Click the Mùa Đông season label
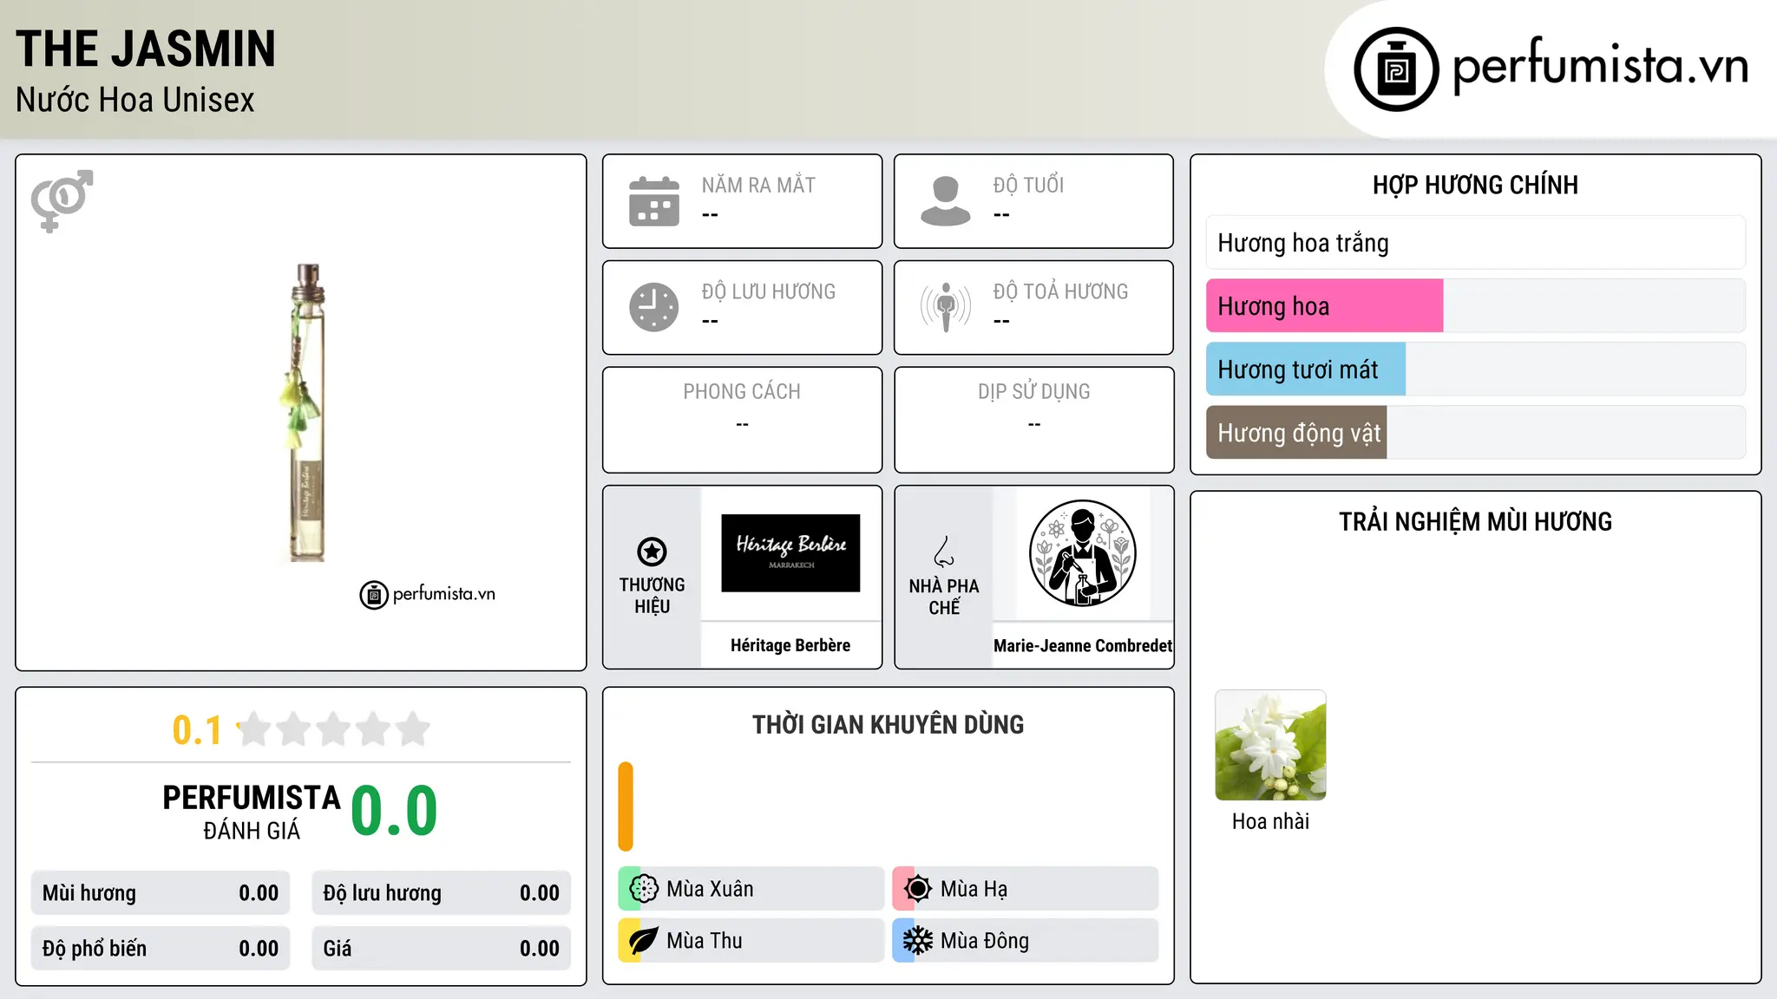Screen dimensions: 1777x999 (985, 941)
